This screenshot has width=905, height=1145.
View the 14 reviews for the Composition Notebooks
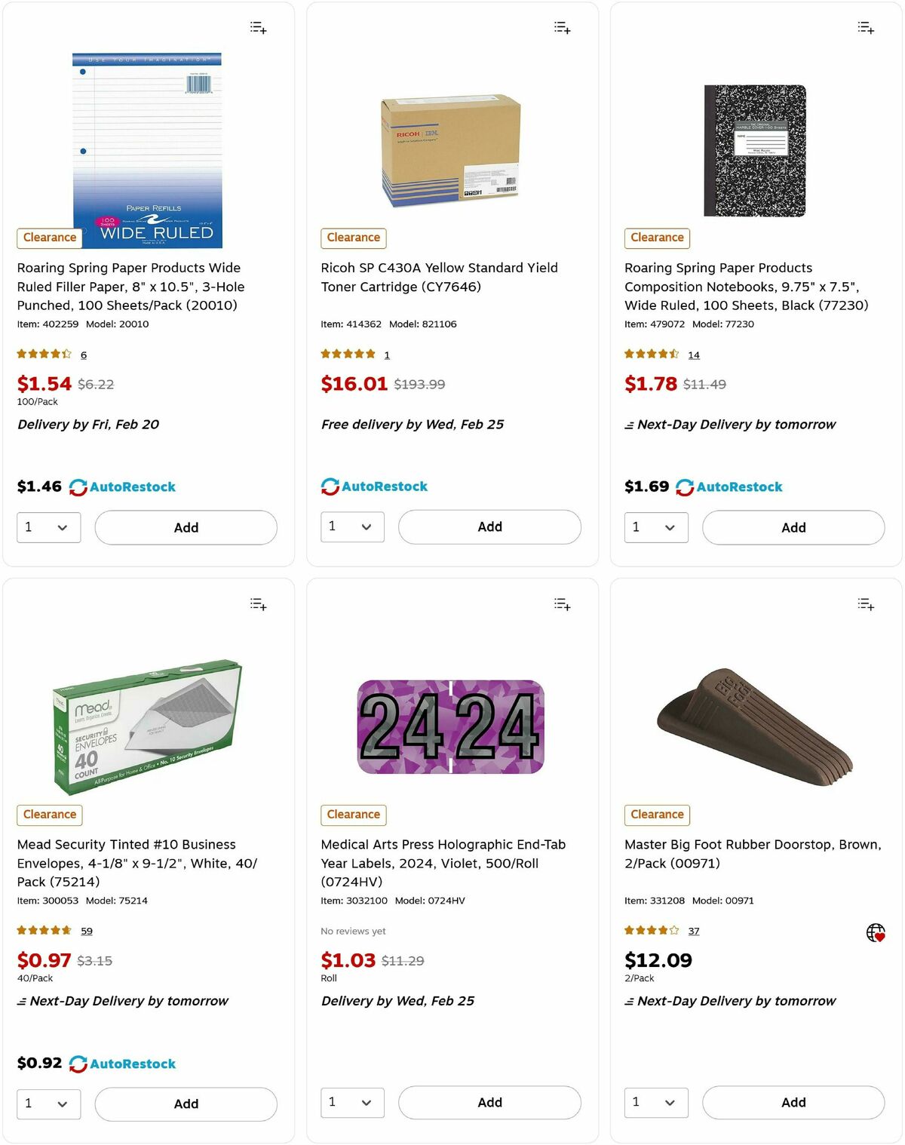tap(693, 355)
